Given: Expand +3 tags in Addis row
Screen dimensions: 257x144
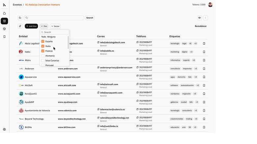Looking at the screenshot, I should 191,52.
